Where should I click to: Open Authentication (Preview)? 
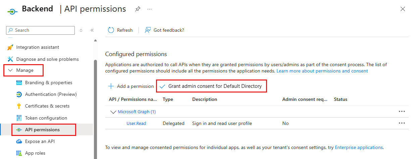pyautogui.click(x=51, y=94)
